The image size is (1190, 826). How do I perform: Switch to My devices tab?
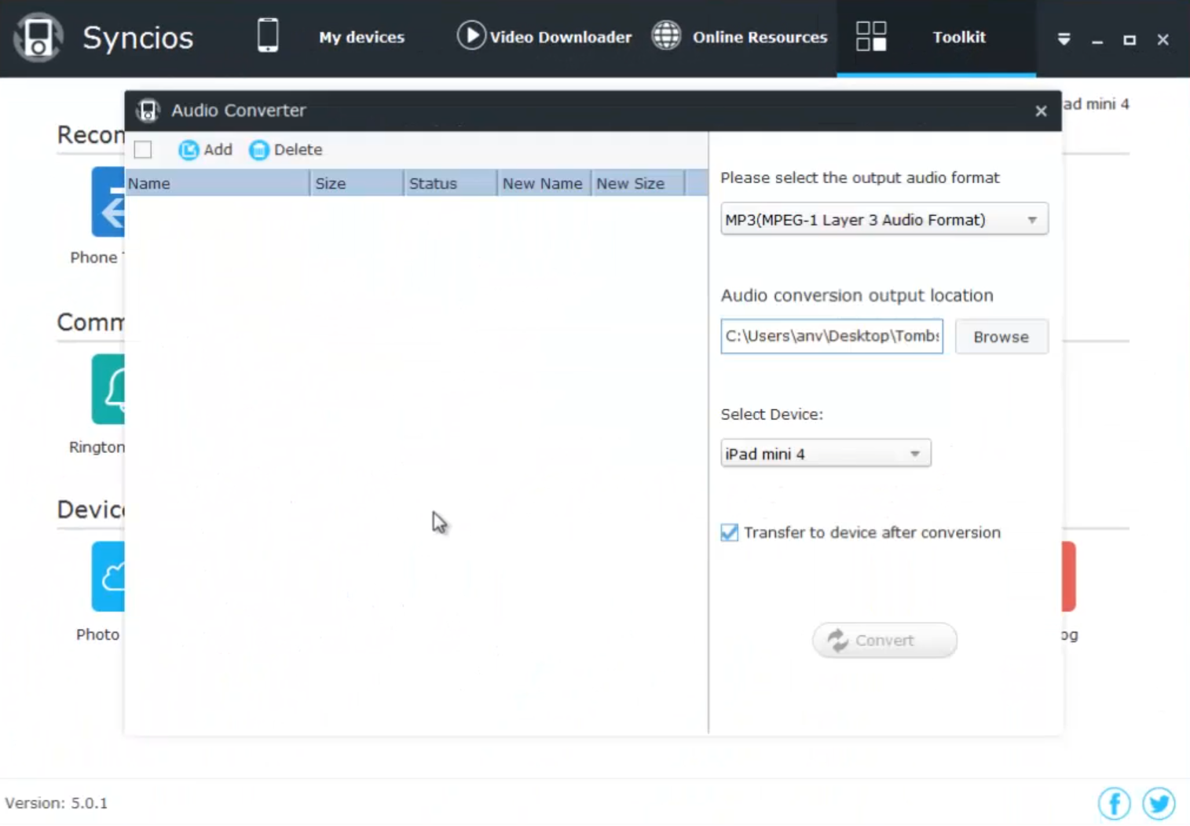(x=362, y=37)
